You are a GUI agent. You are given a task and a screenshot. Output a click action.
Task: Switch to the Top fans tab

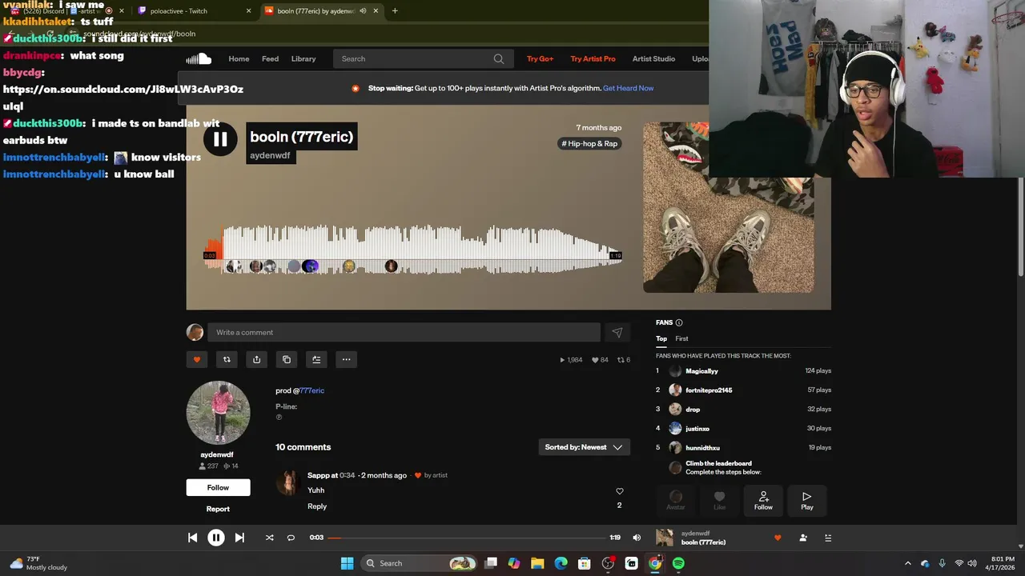(x=661, y=338)
